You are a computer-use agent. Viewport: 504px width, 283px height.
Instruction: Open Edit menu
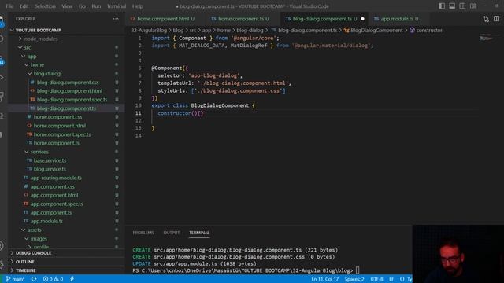pyautogui.click(x=24, y=6)
